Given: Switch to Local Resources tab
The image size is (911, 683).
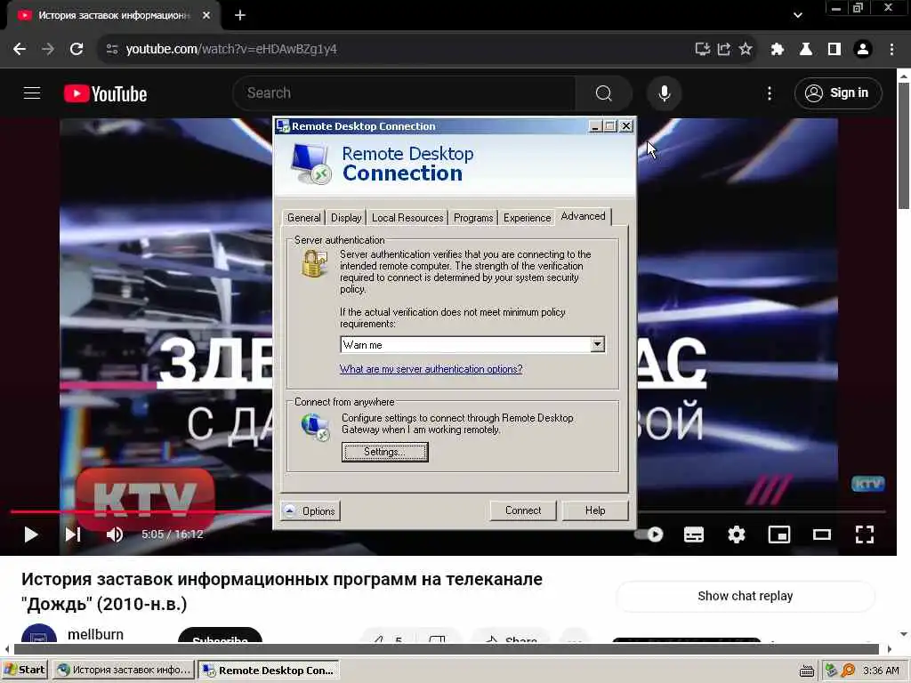Looking at the screenshot, I should pos(407,218).
